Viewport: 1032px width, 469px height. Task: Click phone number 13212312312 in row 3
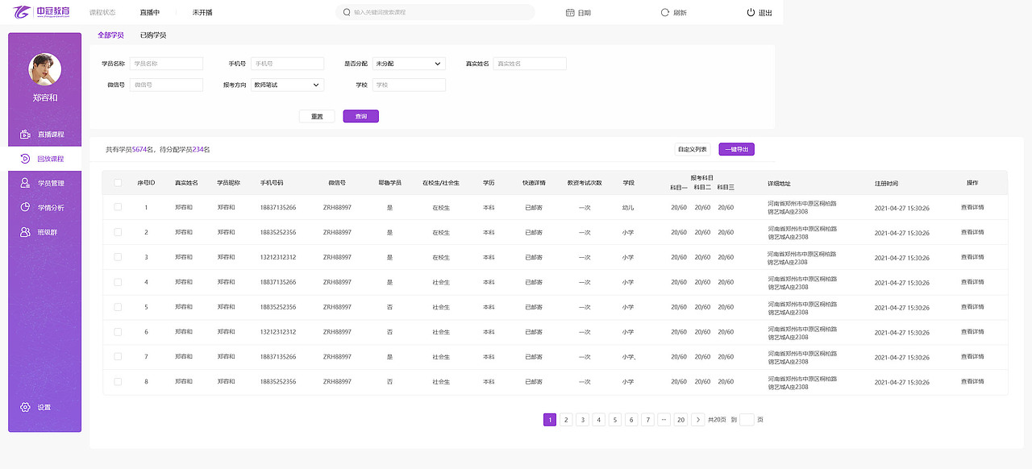(x=277, y=257)
